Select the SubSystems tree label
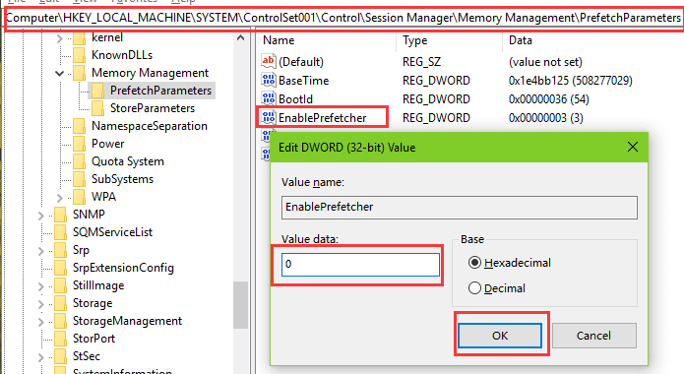The image size is (684, 374). (x=123, y=179)
